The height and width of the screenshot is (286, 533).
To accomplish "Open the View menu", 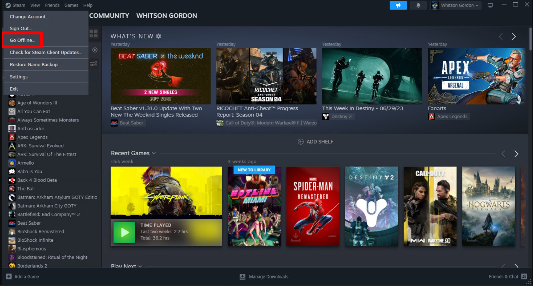I will (35, 5).
